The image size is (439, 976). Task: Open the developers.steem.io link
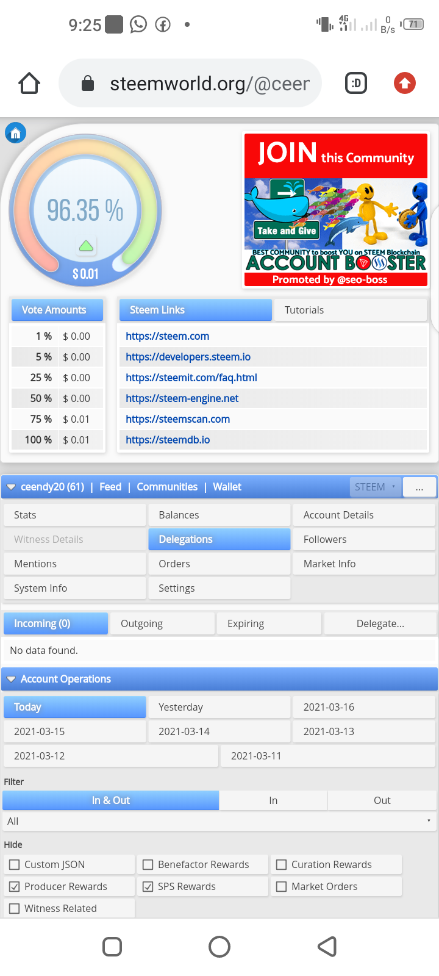coord(188,357)
